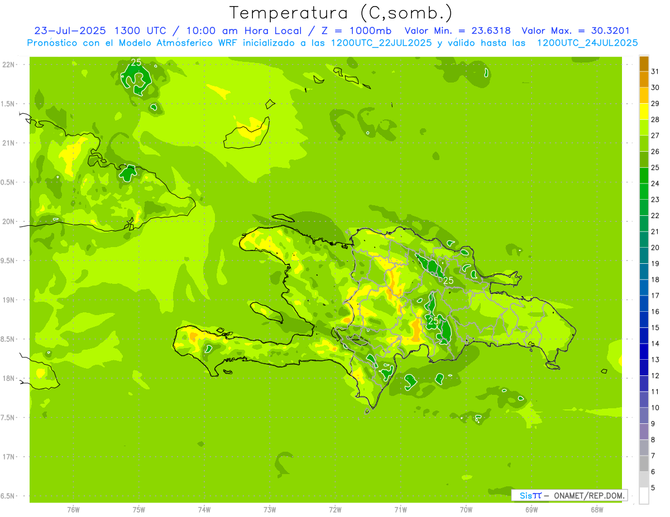Click the 6.5N latitude label
This screenshot has height=517, width=670.
[8, 496]
